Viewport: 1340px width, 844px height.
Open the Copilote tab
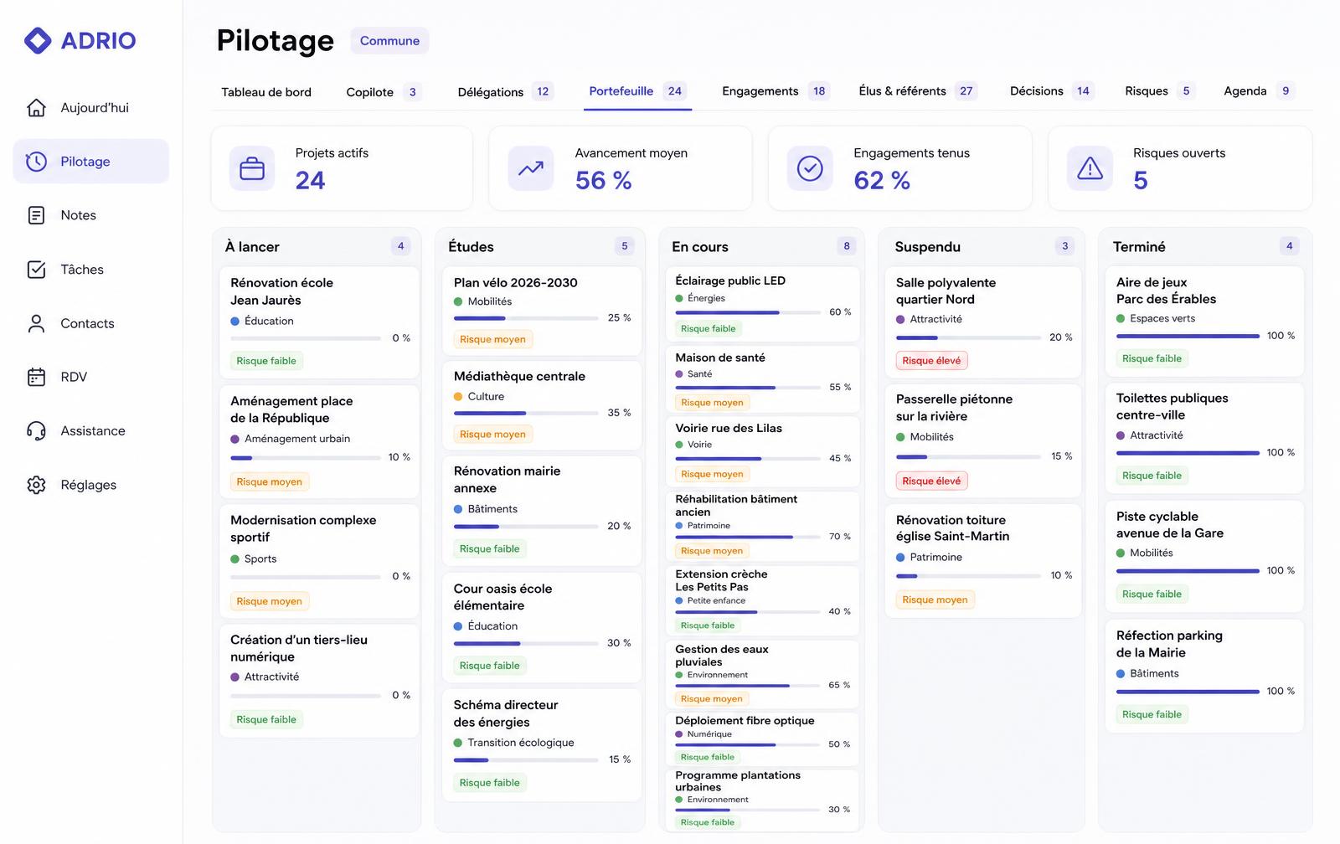pyautogui.click(x=384, y=92)
